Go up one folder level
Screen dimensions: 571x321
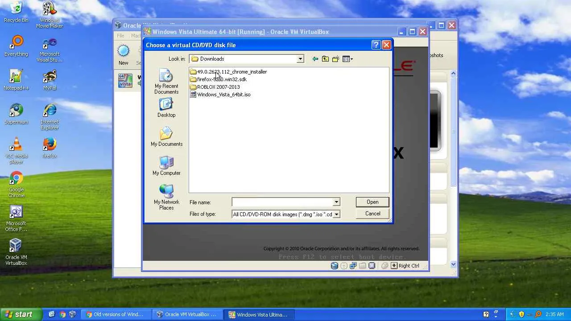pos(325,59)
